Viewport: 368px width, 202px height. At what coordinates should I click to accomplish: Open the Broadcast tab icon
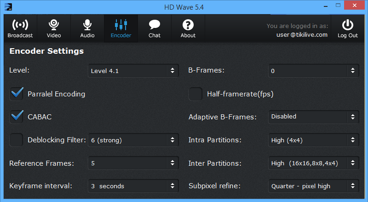[x=20, y=25]
